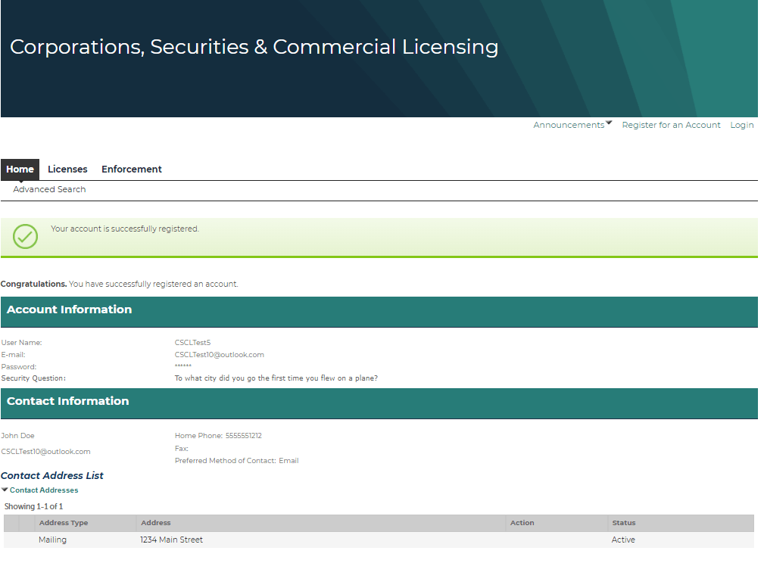The height and width of the screenshot is (563, 764).
Task: Switch to the Licenses tab
Action: pyautogui.click(x=67, y=170)
